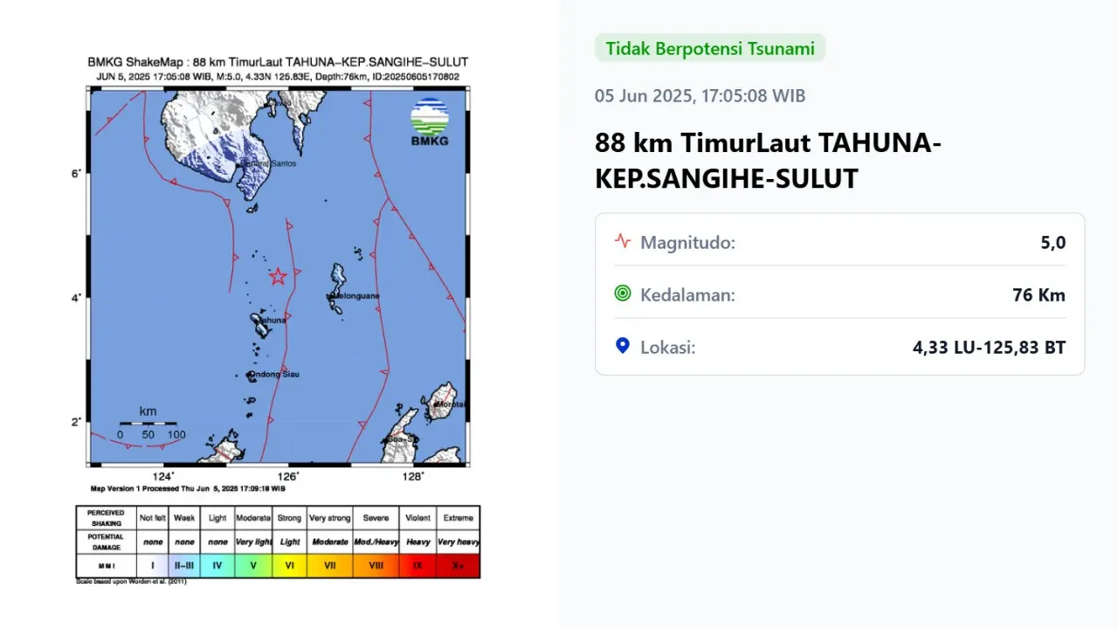This screenshot has width=1118, height=629.
Task: Click the MMI "VI" yellow legend cell
Action: (x=289, y=565)
